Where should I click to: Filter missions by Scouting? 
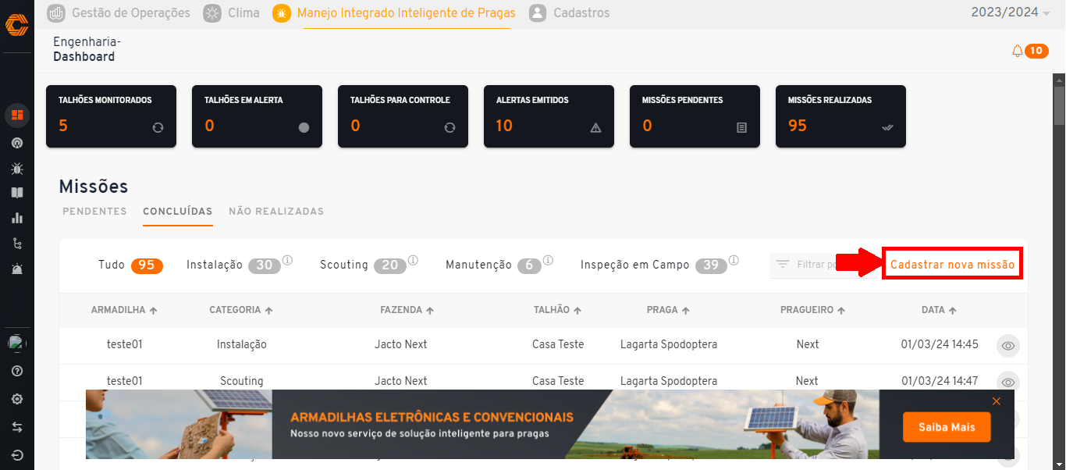pos(363,265)
